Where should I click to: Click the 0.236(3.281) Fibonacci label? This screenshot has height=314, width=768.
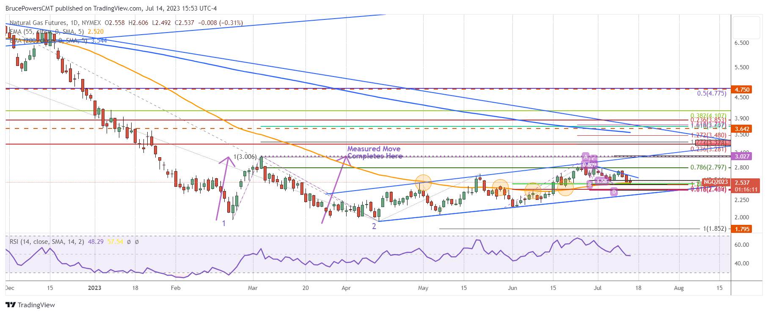point(708,149)
